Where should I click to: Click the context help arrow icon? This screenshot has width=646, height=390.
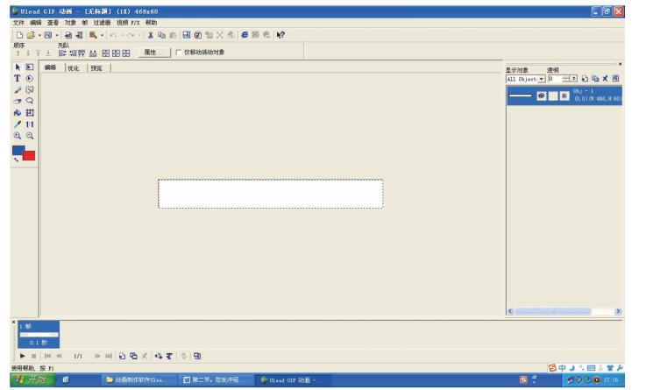click(280, 35)
